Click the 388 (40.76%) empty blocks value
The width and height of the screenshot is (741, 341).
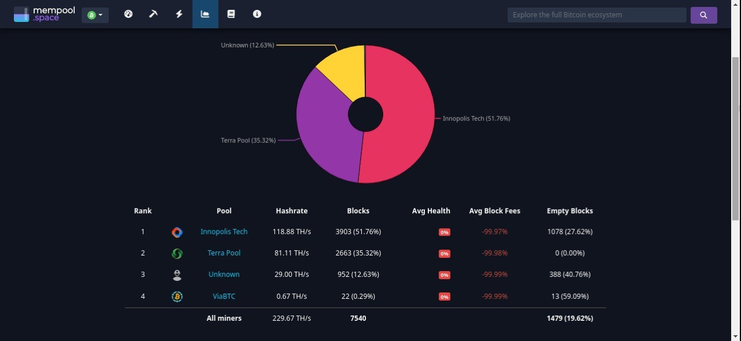(x=570, y=275)
